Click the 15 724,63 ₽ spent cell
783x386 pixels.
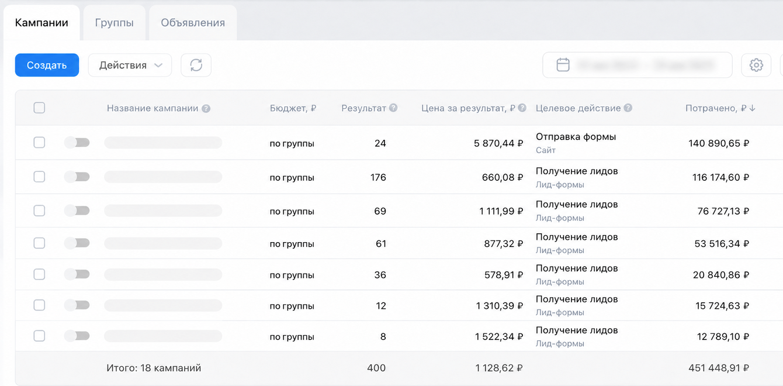tap(722, 306)
